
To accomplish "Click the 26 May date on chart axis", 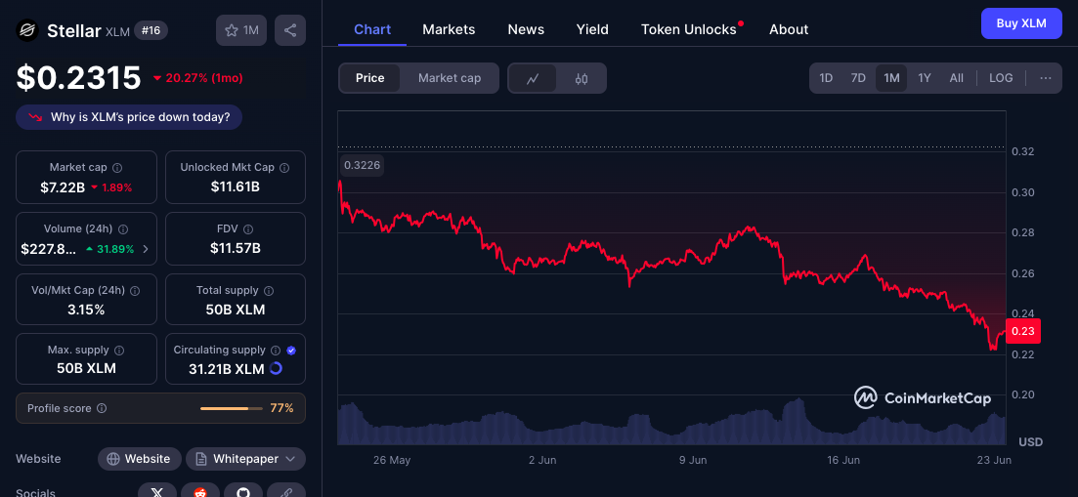I will point(390,460).
